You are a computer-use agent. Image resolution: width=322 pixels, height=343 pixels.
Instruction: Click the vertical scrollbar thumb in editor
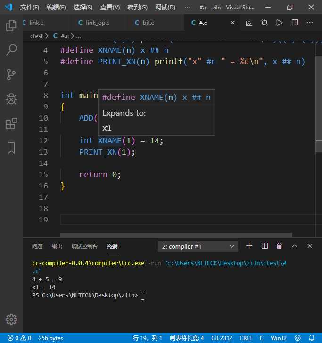pyautogui.click(x=319, y=104)
